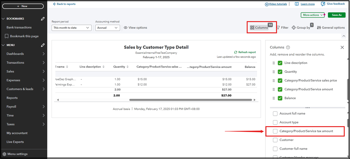Click the pencil icon beside MENU
This screenshot has width=350, height=159.
43,45
